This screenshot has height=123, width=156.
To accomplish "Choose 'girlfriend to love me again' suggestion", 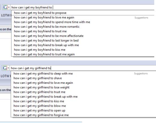I will pos(83,83).
